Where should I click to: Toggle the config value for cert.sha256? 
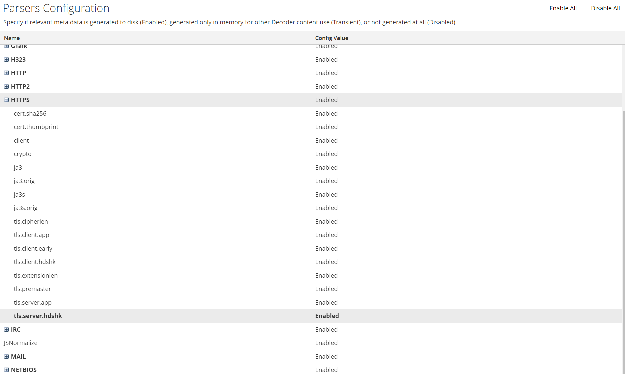pyautogui.click(x=326, y=113)
